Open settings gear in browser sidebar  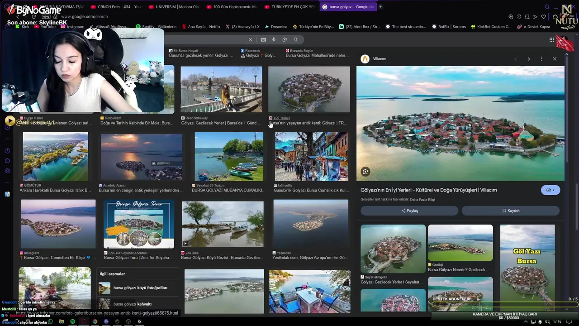[x=7, y=171]
